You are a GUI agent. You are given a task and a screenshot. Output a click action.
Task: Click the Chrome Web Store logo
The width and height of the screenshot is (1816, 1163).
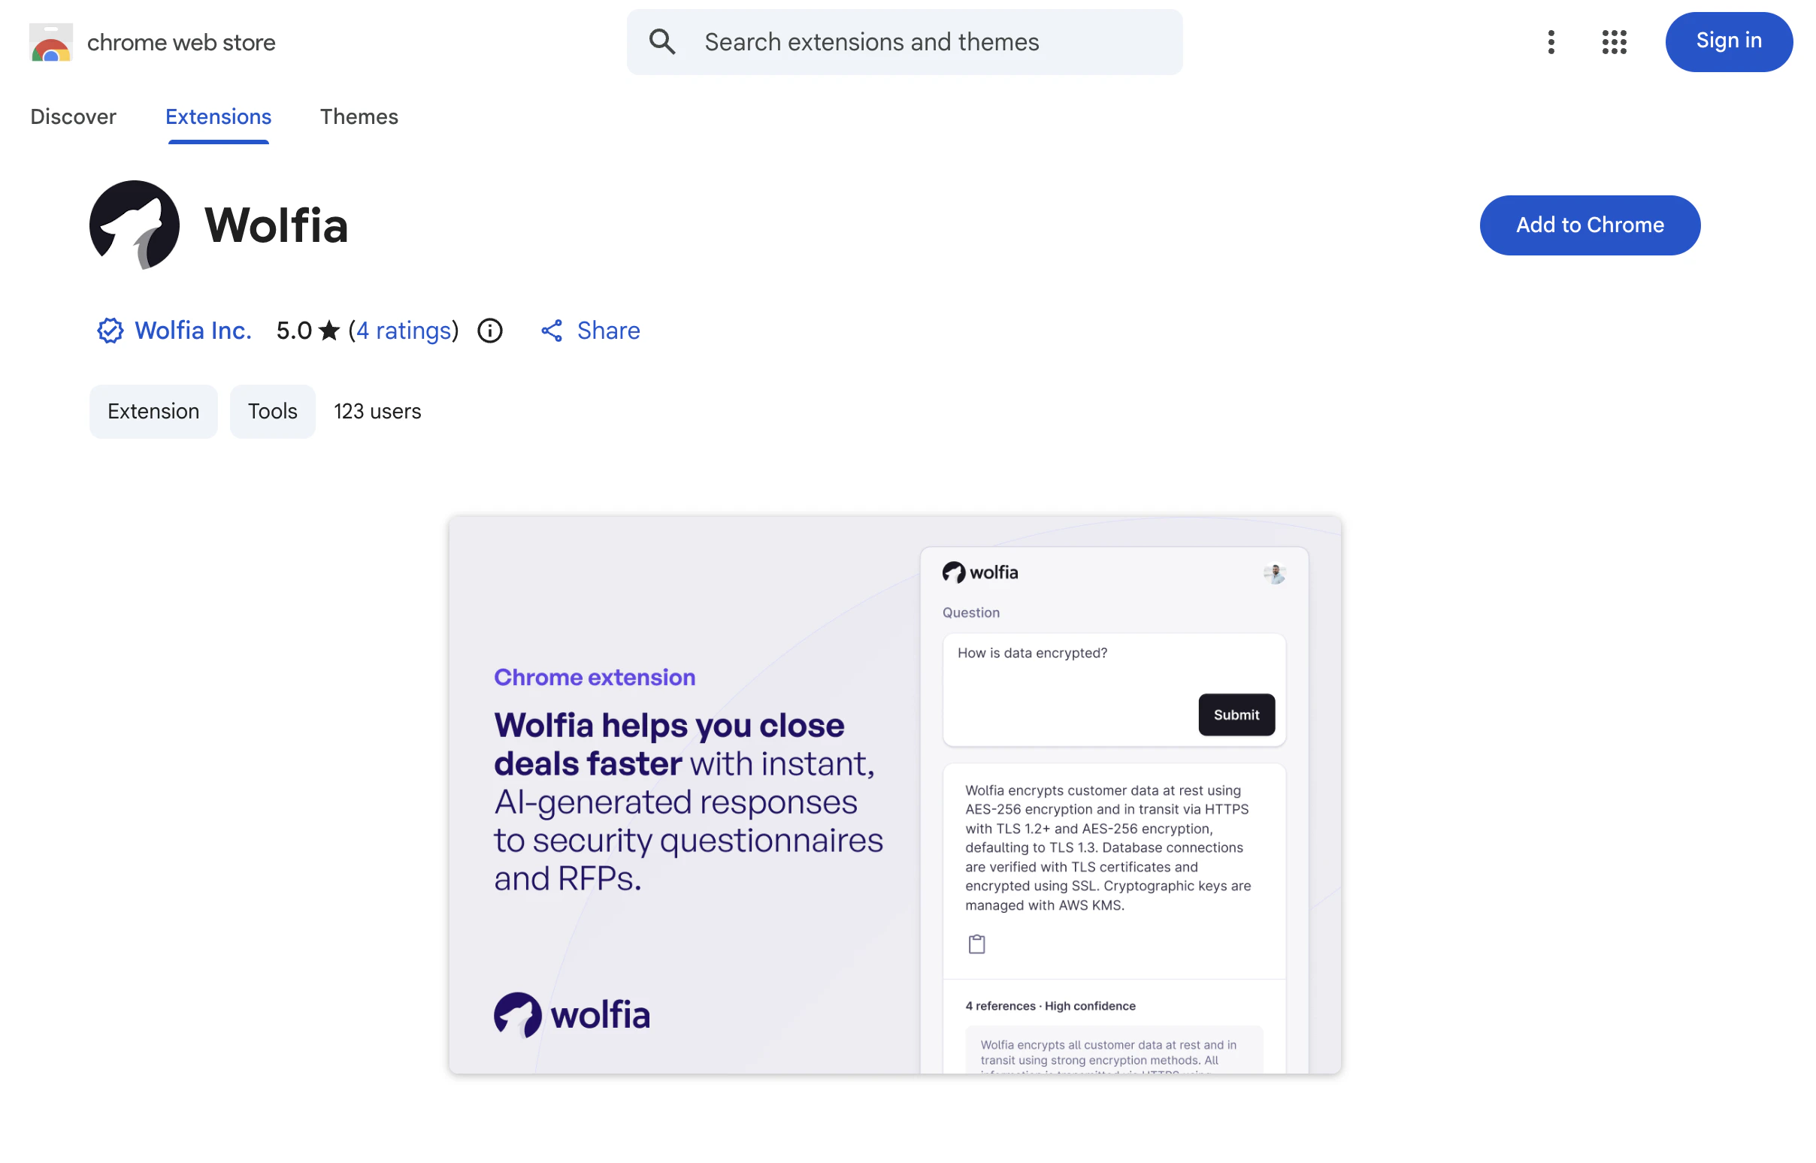(50, 42)
